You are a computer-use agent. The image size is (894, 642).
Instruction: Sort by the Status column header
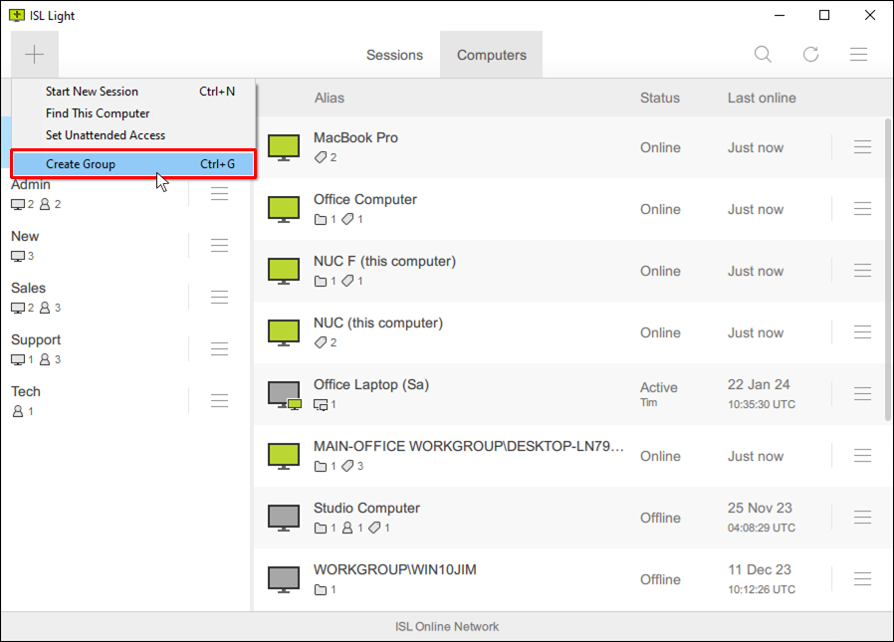coord(660,98)
